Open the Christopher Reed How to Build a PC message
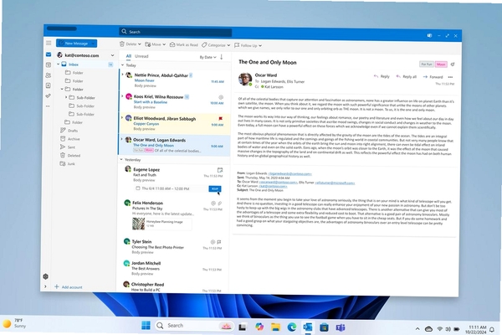The height and width of the screenshot is (335, 502). click(x=173, y=286)
